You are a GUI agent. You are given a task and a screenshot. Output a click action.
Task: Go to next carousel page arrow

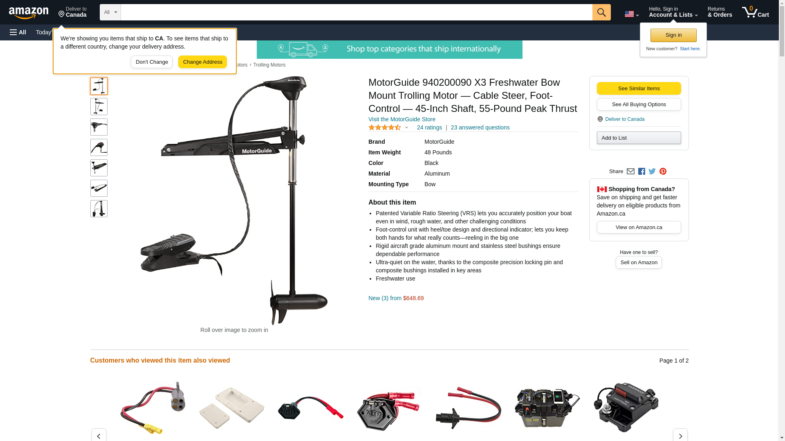point(680,435)
